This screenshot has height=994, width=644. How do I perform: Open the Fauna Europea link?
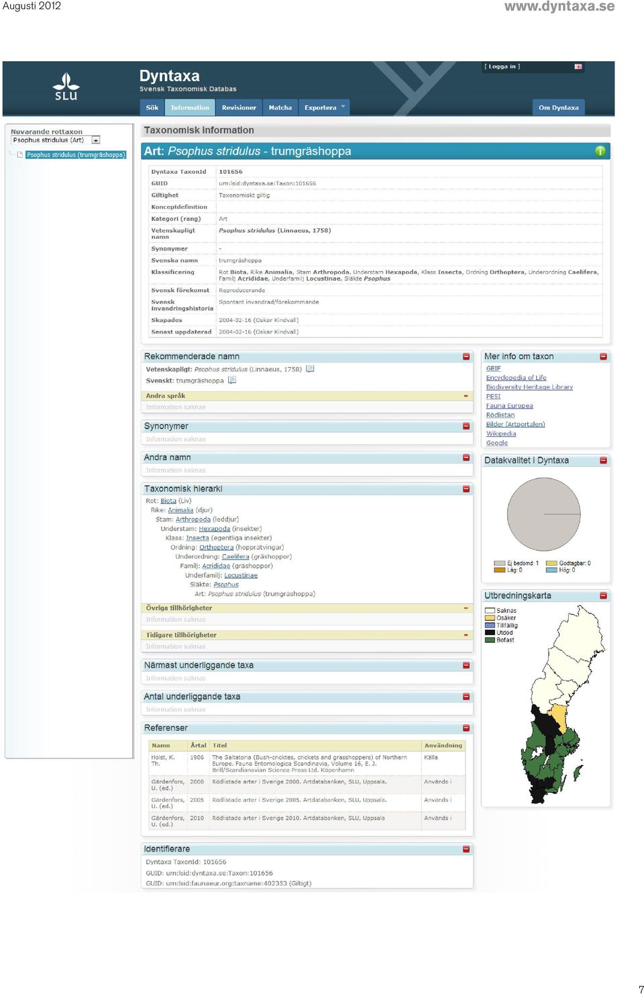coord(509,406)
